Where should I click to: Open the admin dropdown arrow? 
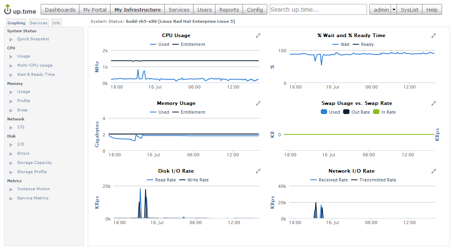(x=394, y=10)
